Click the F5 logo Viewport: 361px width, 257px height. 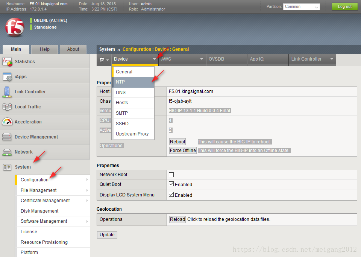coord(15,27)
